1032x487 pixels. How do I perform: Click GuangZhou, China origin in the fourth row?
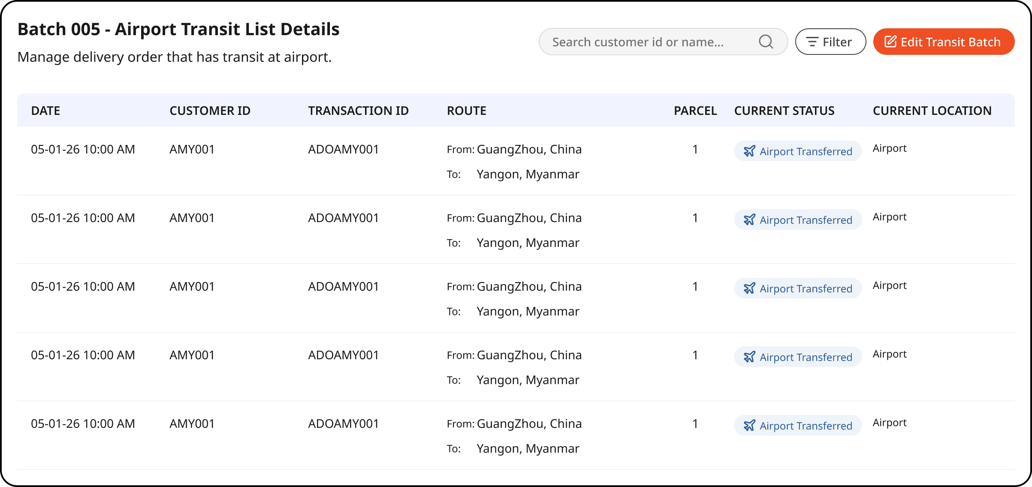click(529, 355)
